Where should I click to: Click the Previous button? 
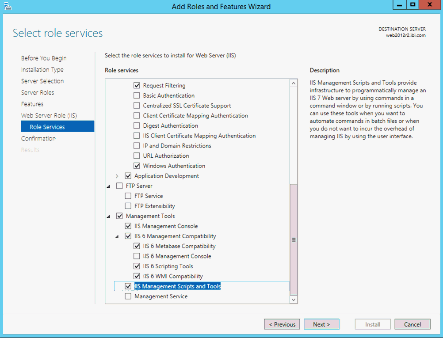[x=282, y=324]
